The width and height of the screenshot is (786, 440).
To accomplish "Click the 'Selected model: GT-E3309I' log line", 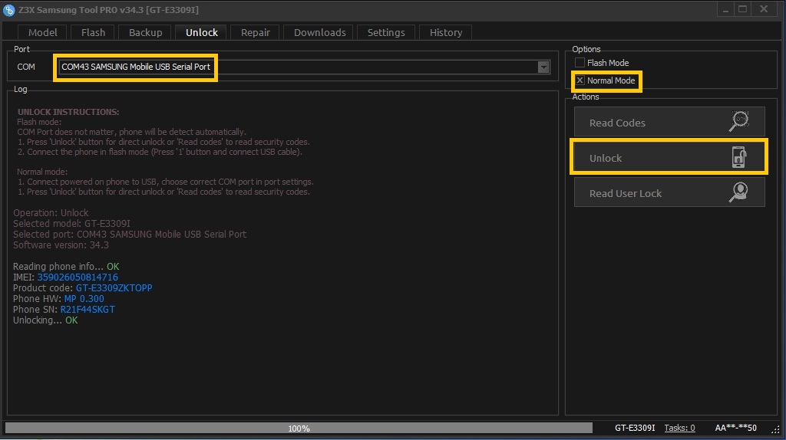I will 71,224.
